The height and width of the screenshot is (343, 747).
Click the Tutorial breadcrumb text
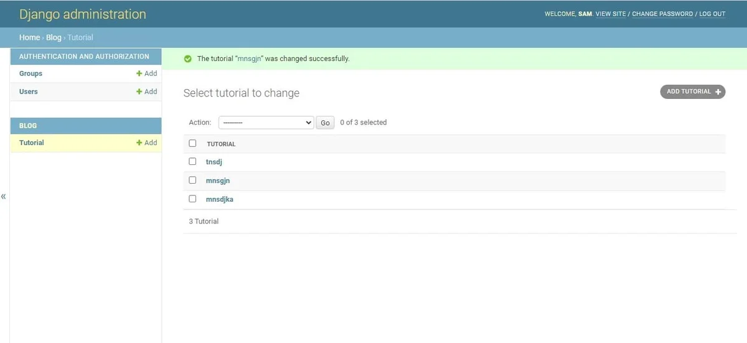tap(80, 37)
